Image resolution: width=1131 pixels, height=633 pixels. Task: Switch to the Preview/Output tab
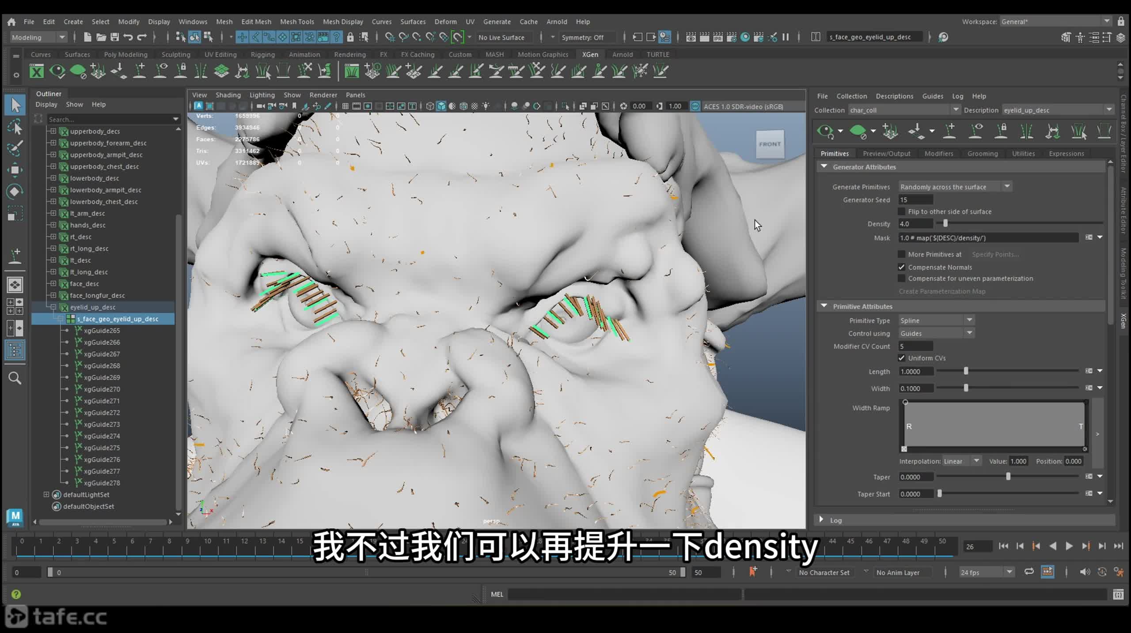coord(886,153)
